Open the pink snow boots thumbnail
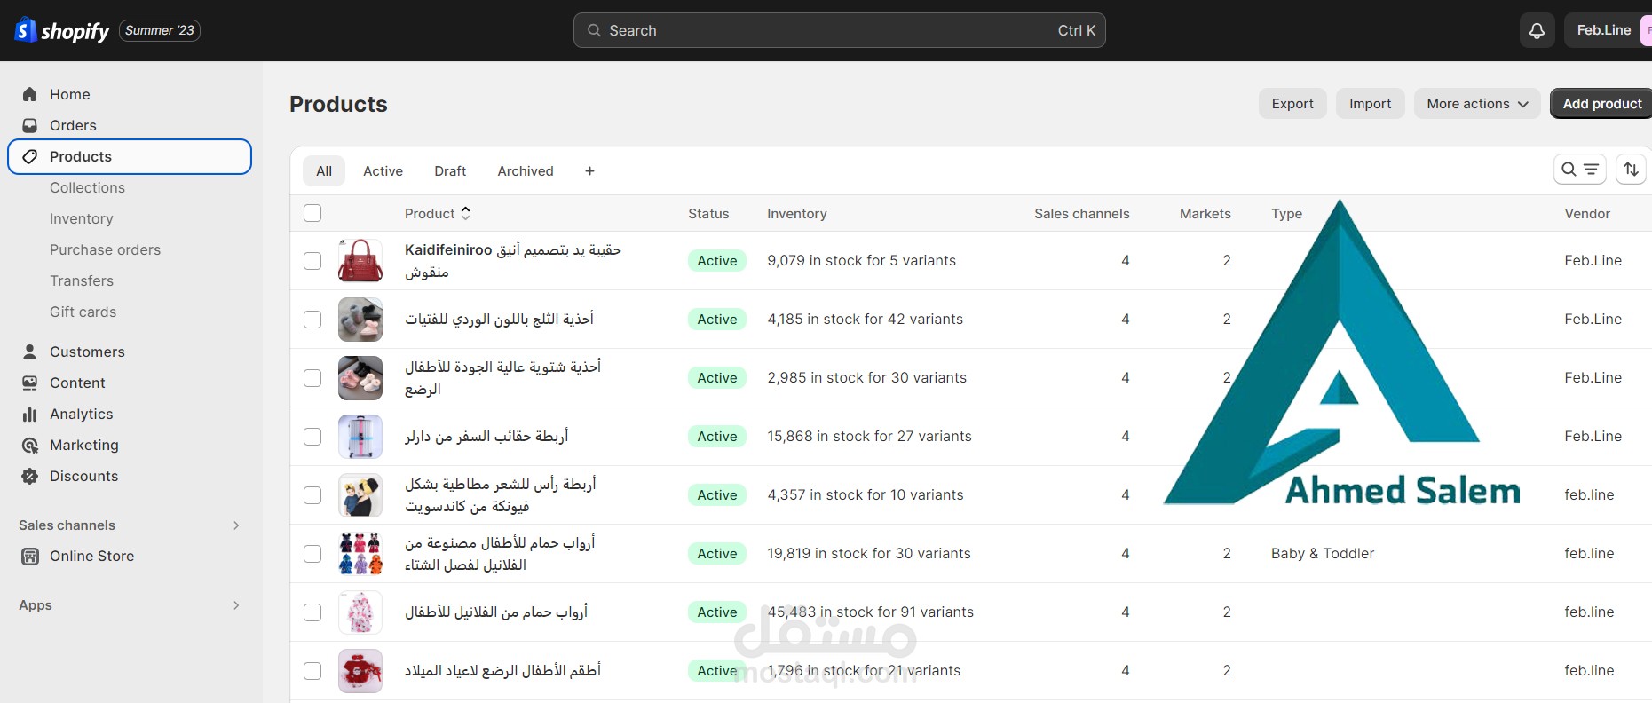The height and width of the screenshot is (703, 1652). coord(360,320)
